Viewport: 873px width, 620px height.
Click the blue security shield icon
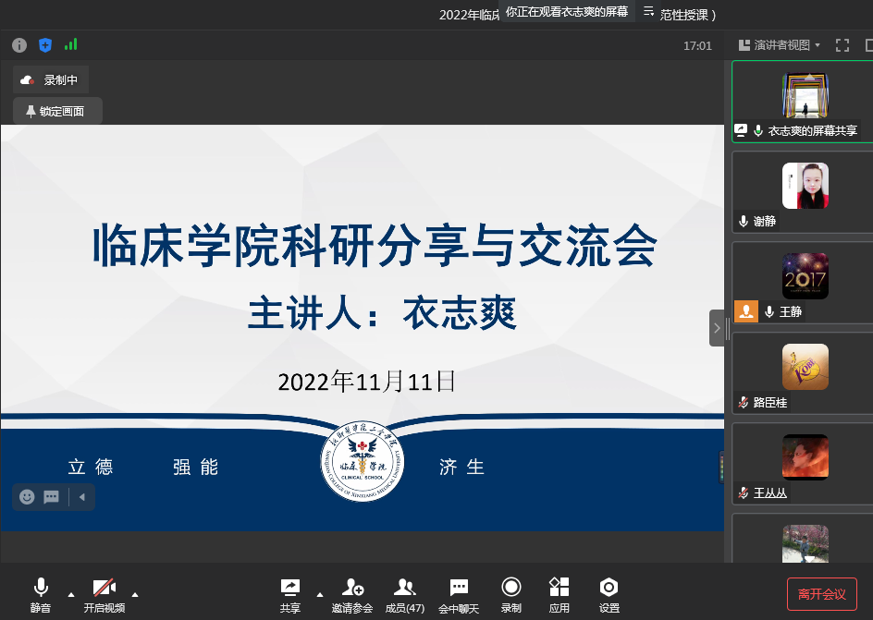45,45
